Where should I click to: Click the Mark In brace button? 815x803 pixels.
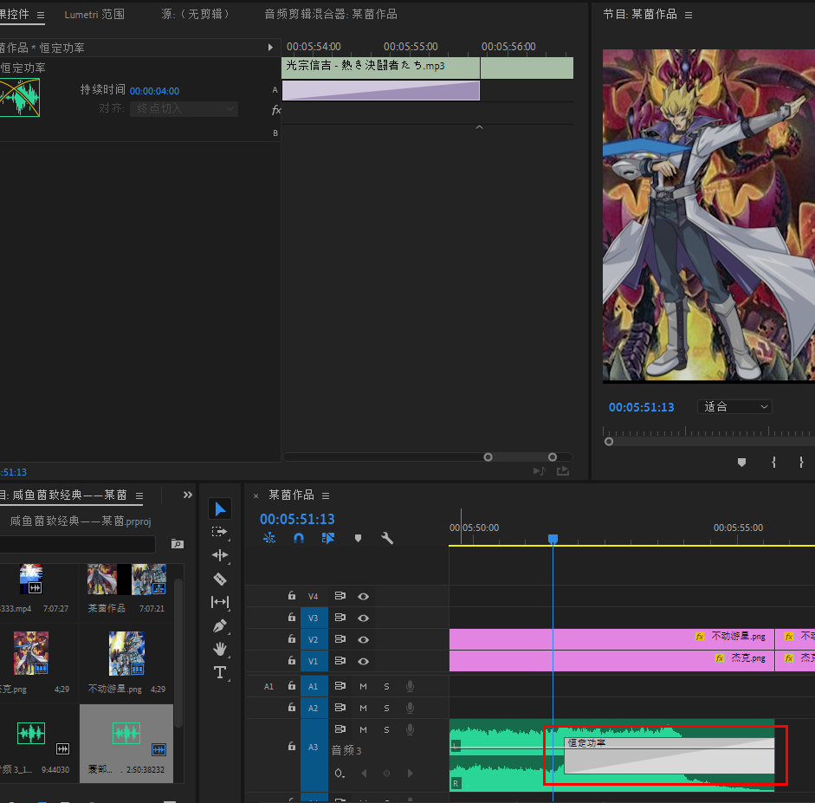point(773,462)
